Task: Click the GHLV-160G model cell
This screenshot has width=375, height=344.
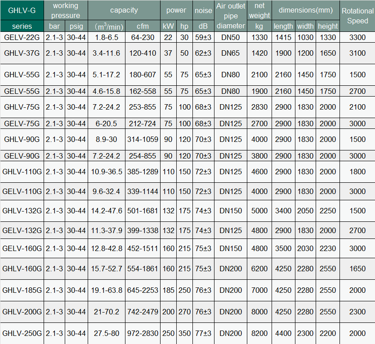Action: tap(22, 269)
